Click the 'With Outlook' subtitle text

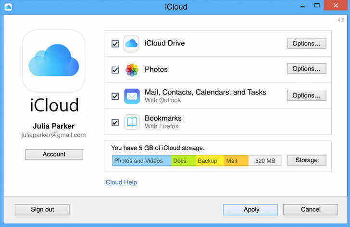coord(162,100)
